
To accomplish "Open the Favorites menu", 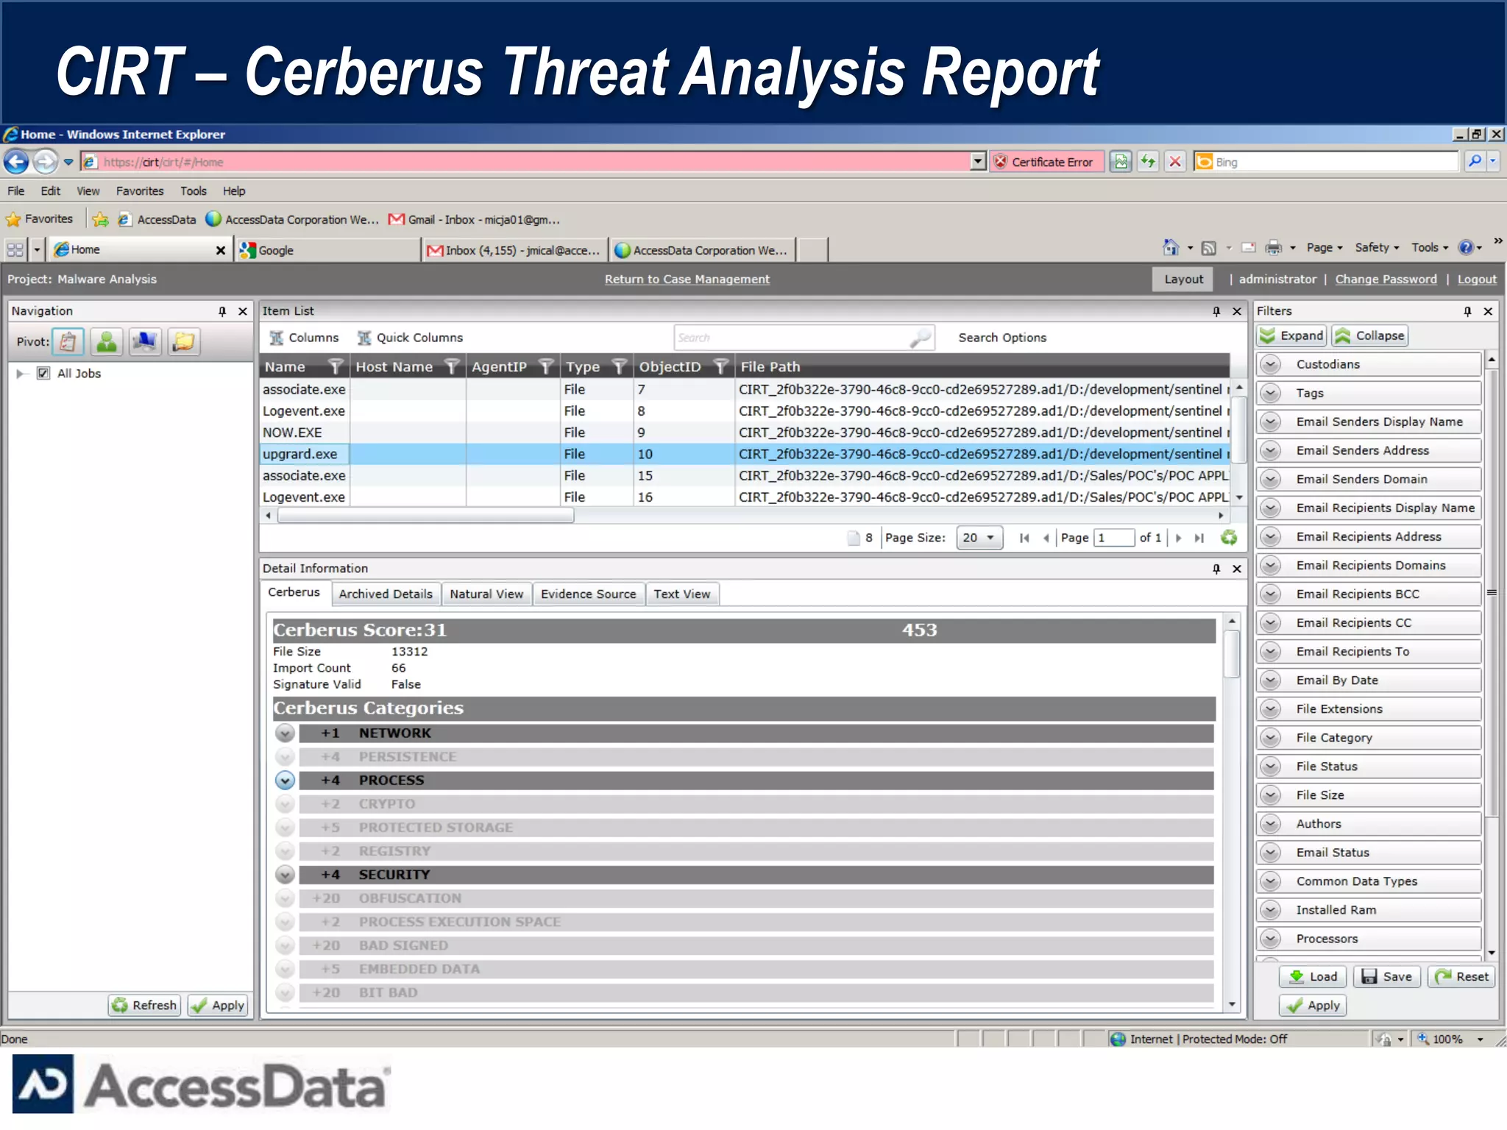I will (x=140, y=191).
